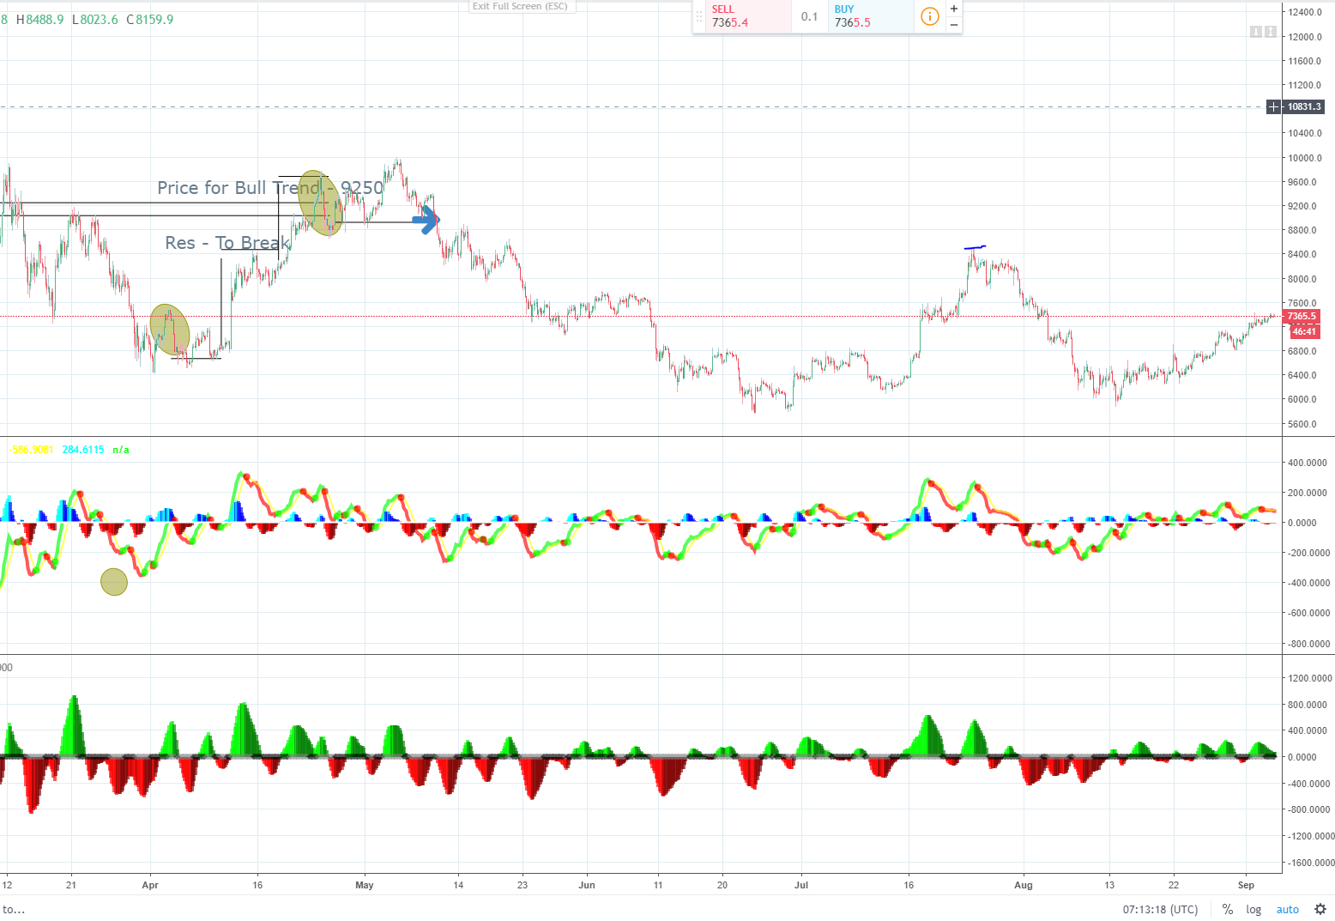This screenshot has height=921, width=1335.
Task: Edit the 0.1 order quantity field
Action: (x=809, y=16)
